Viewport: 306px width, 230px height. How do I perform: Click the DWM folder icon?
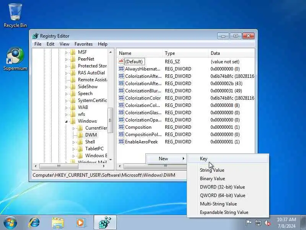click(80, 135)
